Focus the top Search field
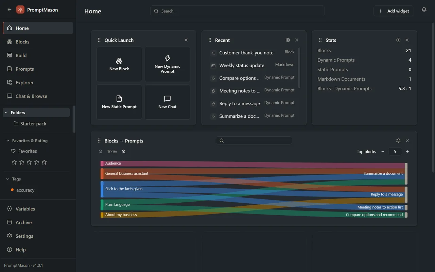 pyautogui.click(x=237, y=11)
